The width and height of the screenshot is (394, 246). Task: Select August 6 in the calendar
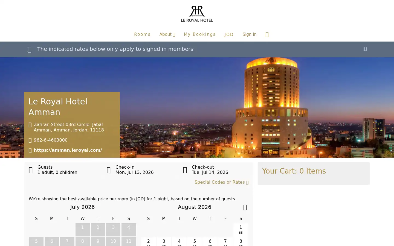210,242
